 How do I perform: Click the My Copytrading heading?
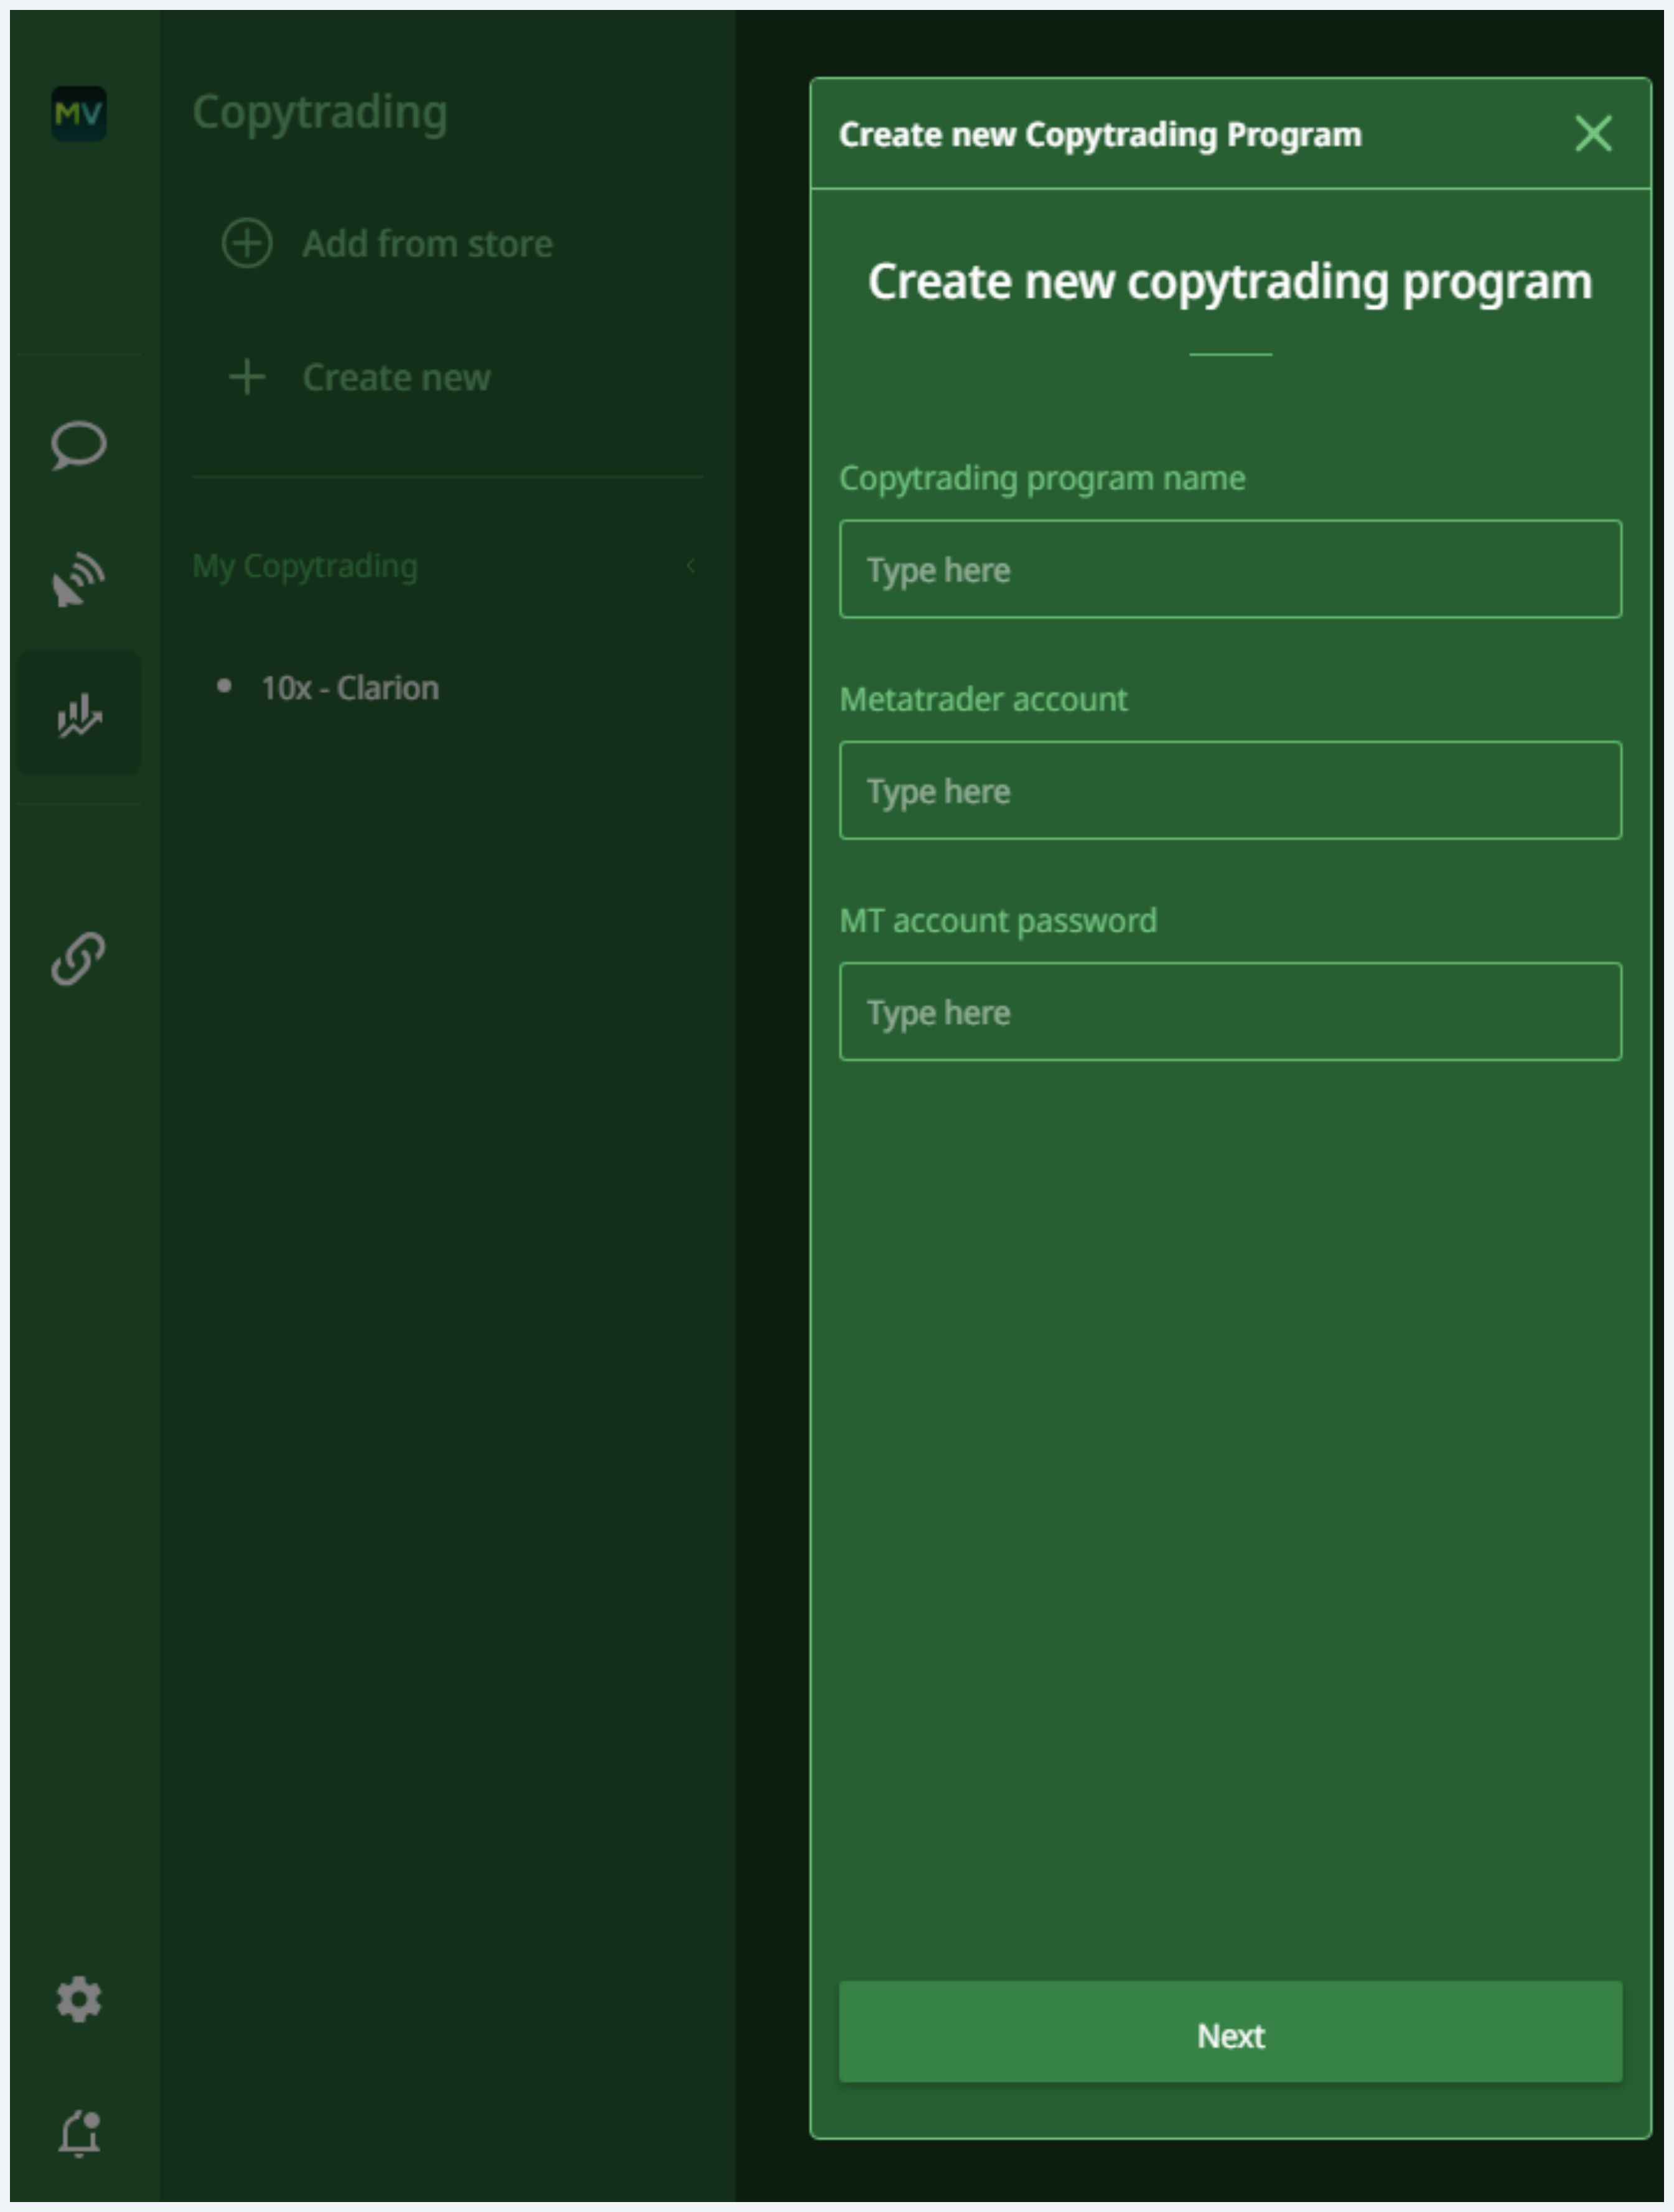[x=305, y=567]
